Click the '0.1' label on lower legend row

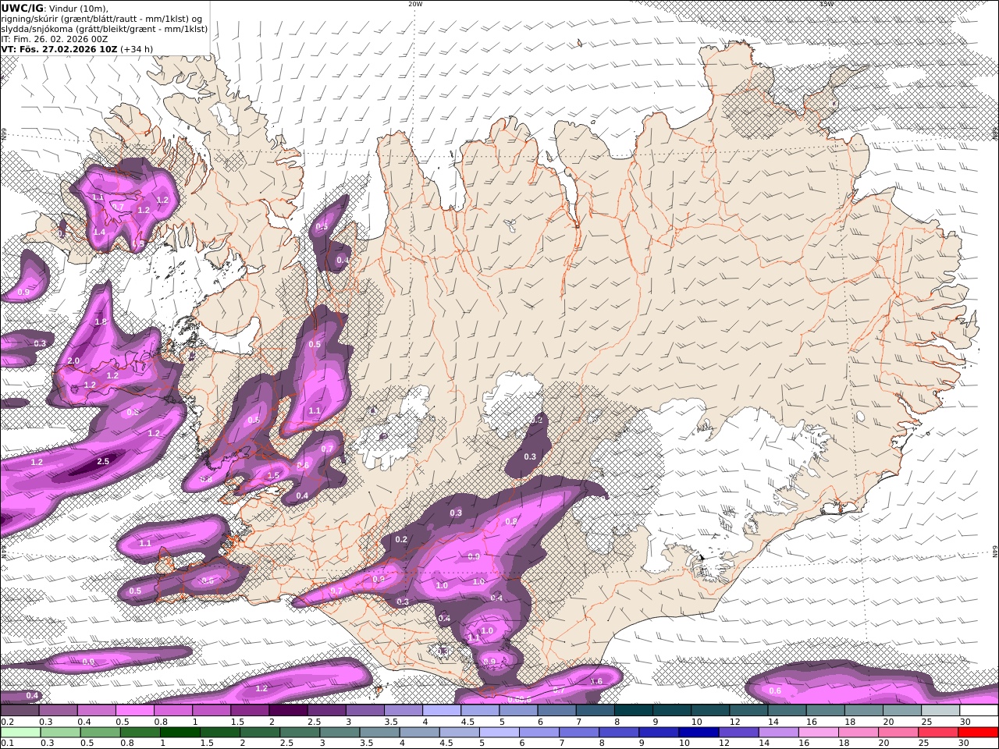click(x=7, y=744)
